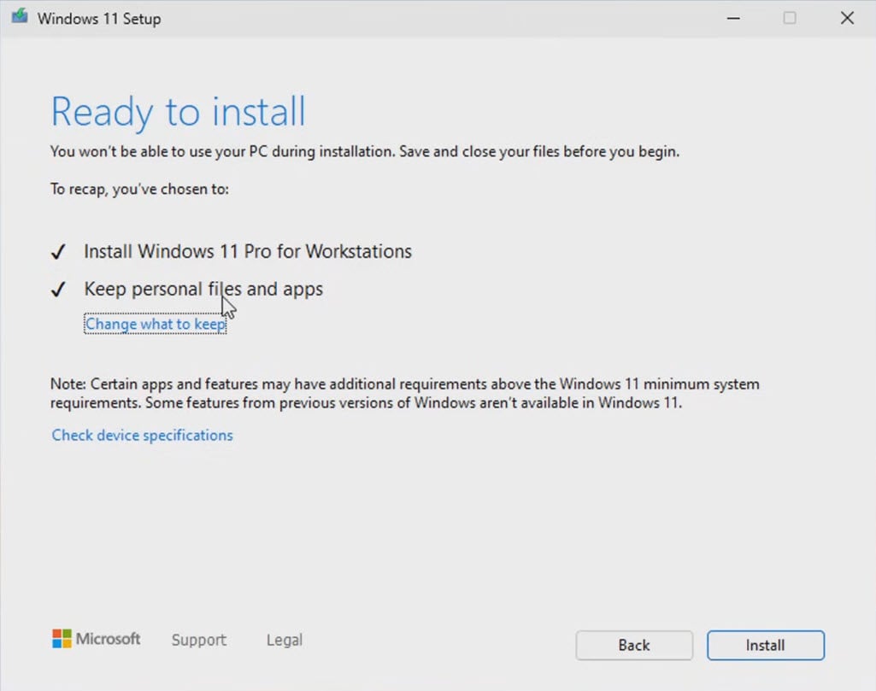
Task: Open the Legal link
Action: tap(285, 640)
